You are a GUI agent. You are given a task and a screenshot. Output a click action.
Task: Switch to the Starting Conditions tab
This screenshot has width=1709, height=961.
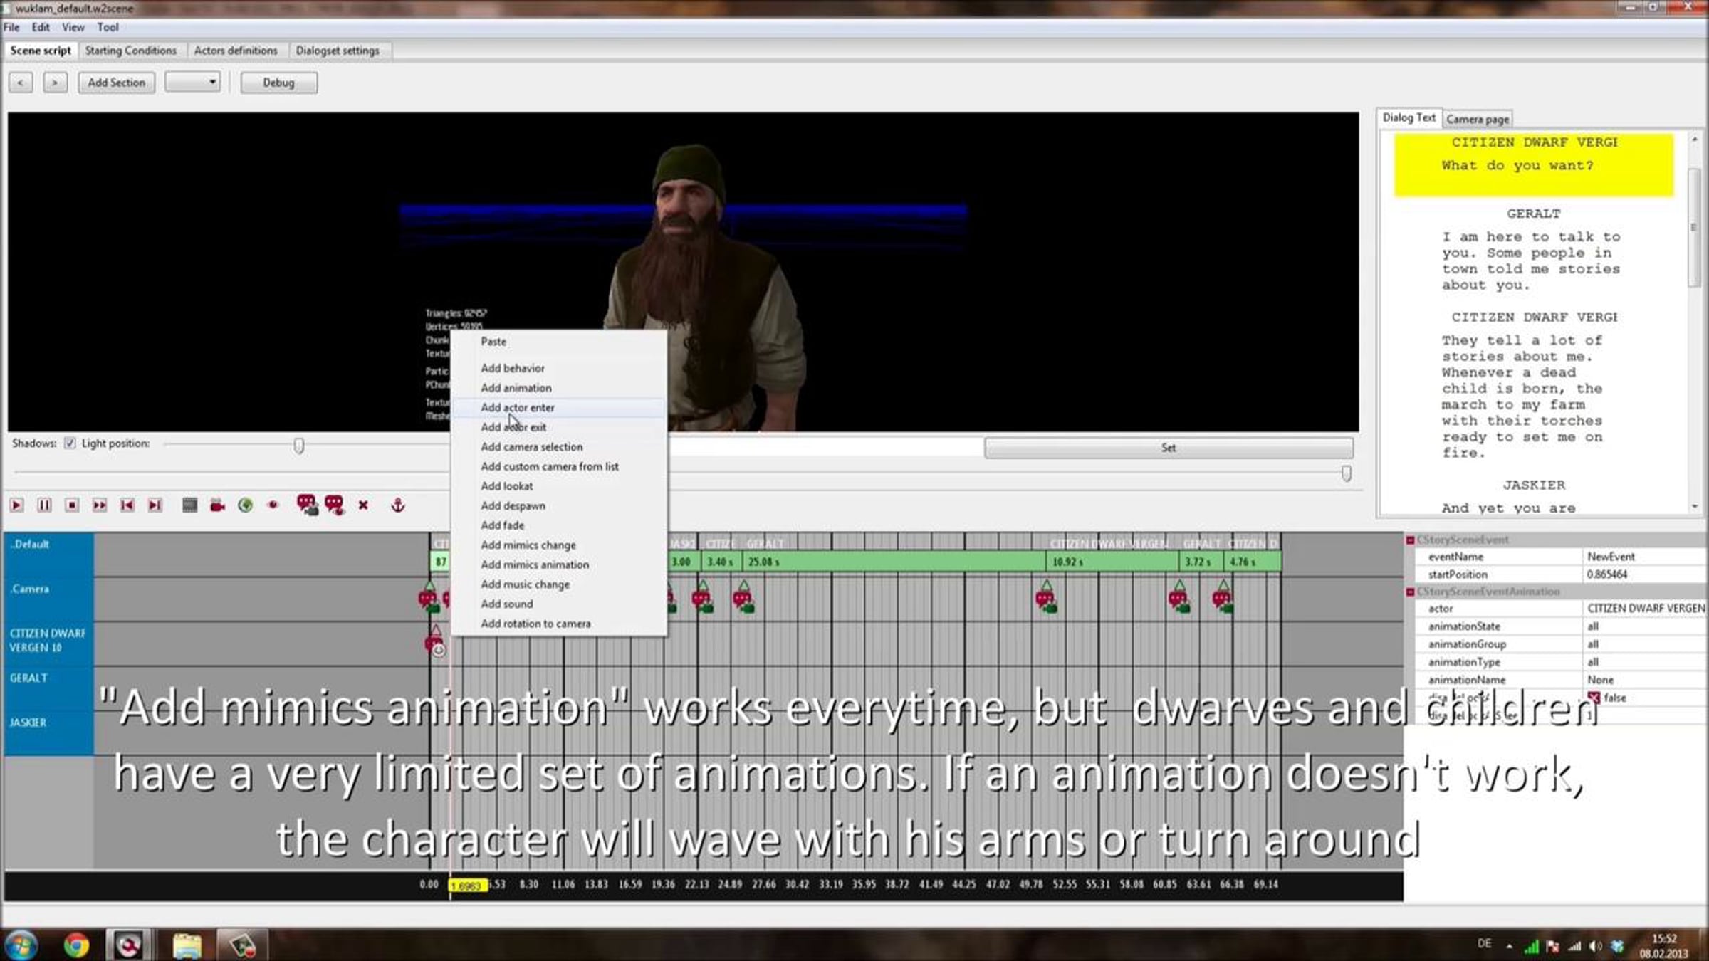coord(130,51)
